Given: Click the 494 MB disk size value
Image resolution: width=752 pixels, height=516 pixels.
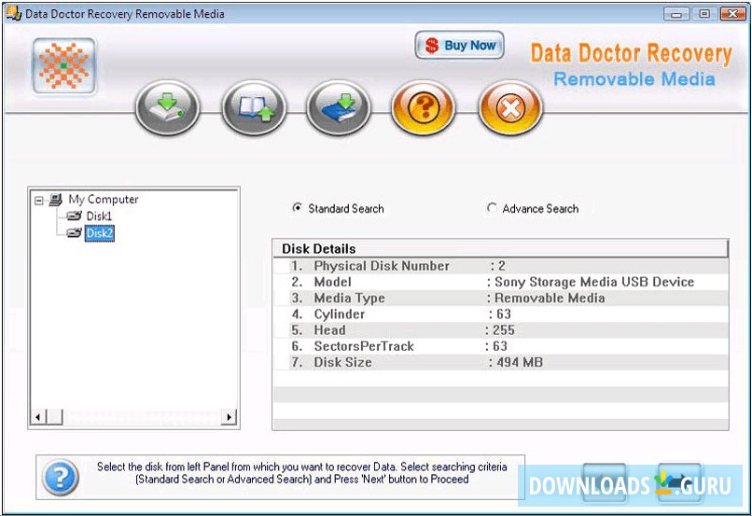Looking at the screenshot, I should click(520, 363).
